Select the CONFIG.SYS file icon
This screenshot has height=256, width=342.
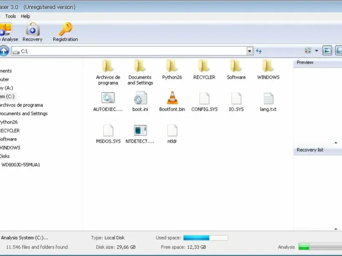tap(204, 99)
